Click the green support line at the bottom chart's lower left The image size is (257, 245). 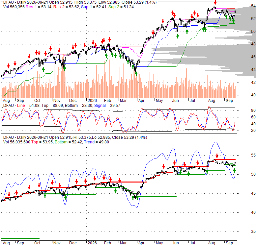(20, 238)
